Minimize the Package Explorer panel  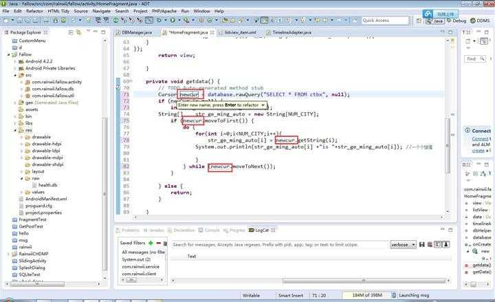[x=96, y=32]
